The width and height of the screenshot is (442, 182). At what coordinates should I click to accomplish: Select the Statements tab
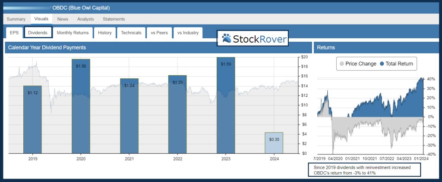click(114, 19)
